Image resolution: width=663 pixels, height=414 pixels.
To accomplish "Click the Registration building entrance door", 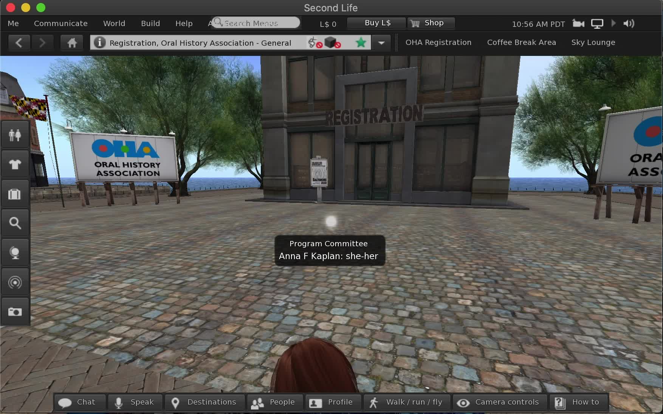I will 373,170.
